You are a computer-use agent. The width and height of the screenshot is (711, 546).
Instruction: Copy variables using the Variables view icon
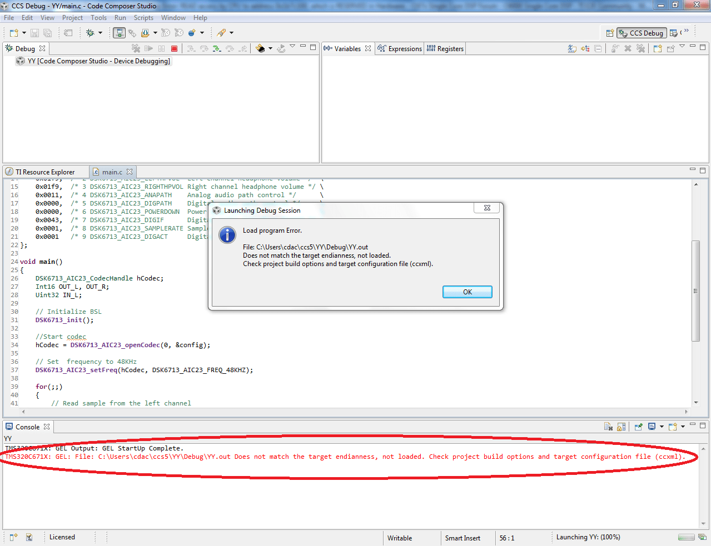click(x=598, y=48)
